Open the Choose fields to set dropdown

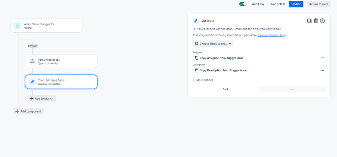pyautogui.click(x=213, y=43)
